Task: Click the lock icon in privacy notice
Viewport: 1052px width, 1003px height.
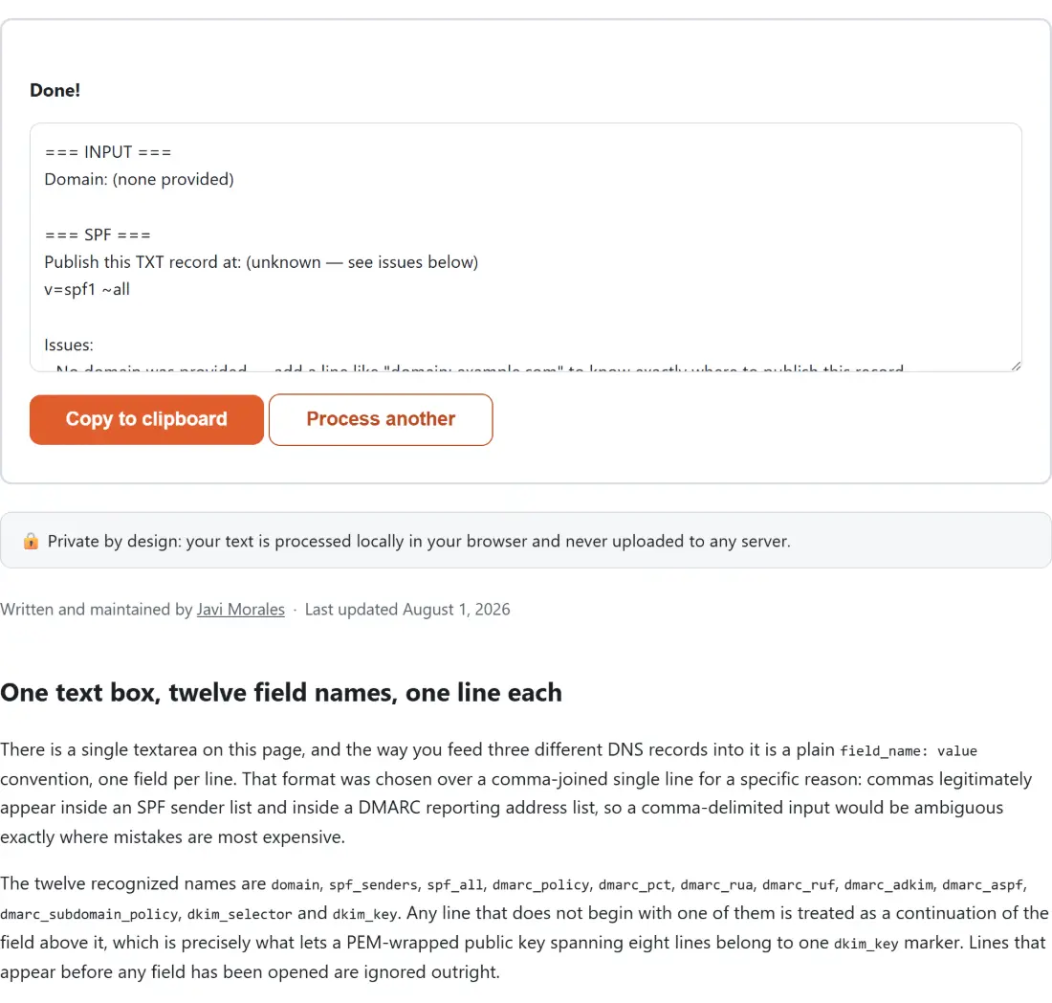Action: (x=31, y=541)
